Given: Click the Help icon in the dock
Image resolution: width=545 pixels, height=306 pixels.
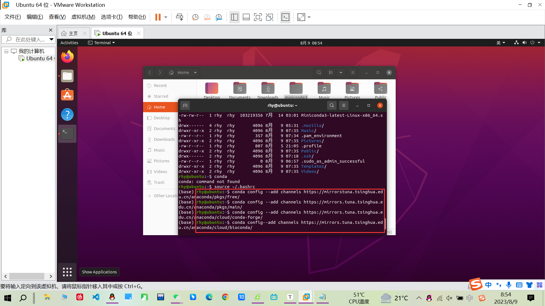Looking at the screenshot, I should tap(67, 114).
